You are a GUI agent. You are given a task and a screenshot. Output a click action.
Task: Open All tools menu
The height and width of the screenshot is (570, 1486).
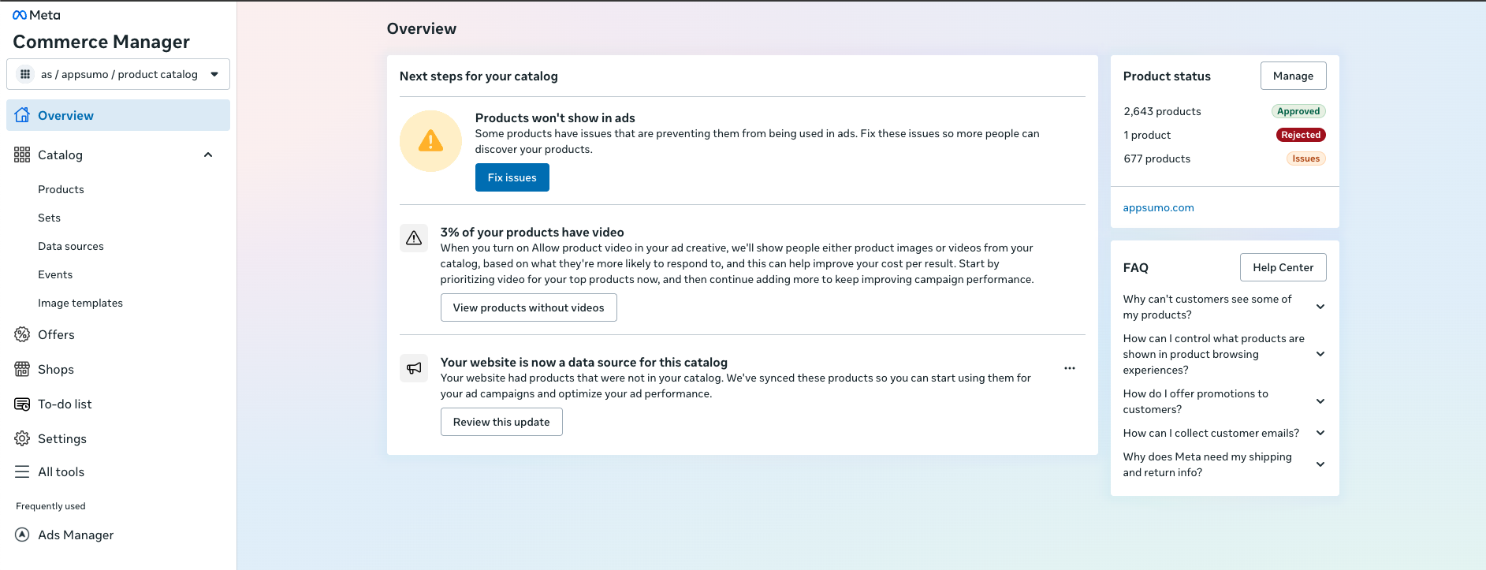(61, 471)
